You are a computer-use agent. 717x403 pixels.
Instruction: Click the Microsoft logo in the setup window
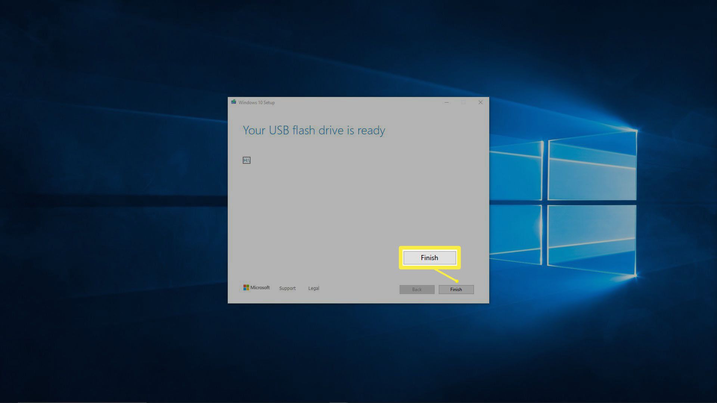pos(257,288)
